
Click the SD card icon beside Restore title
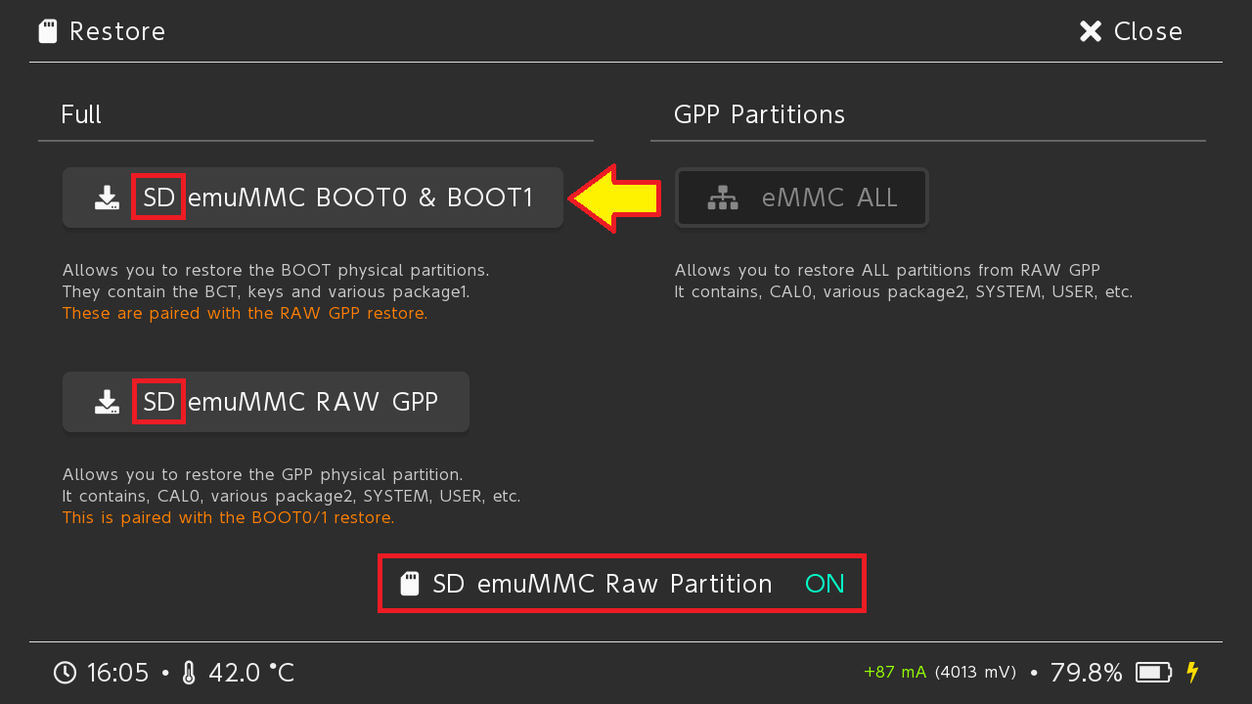click(47, 32)
